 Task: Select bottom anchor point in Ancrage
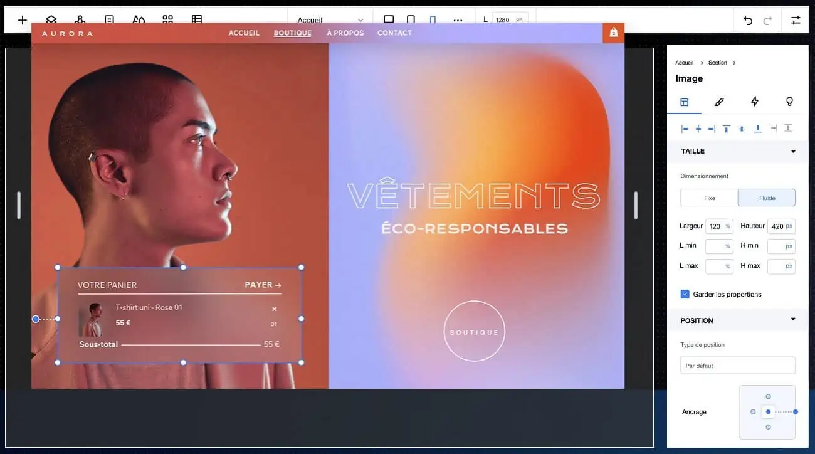click(768, 427)
